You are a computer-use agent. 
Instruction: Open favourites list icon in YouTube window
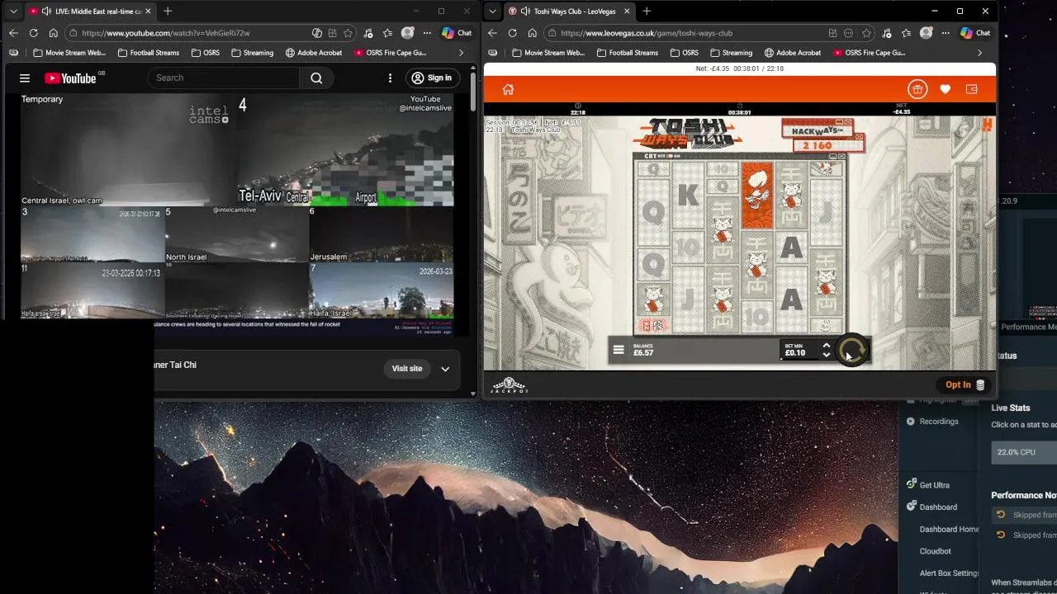click(x=387, y=33)
